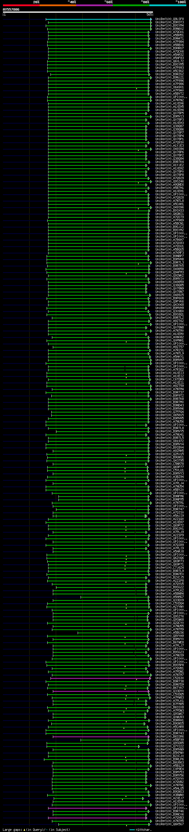189x832 pixels.
Task: Click label UniRef100_A7NTN2
Action: coord(170,100)
